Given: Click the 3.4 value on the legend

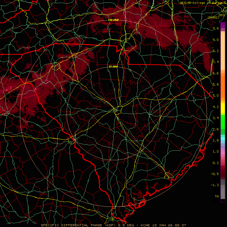Looking at the screenshot, I should point(216,118).
